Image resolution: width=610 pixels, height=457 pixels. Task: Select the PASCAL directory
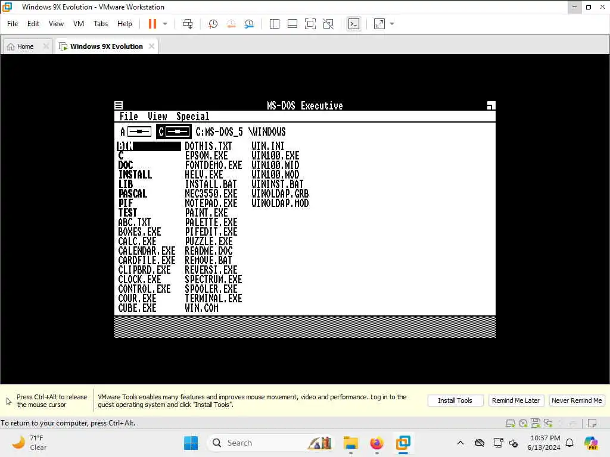click(133, 193)
